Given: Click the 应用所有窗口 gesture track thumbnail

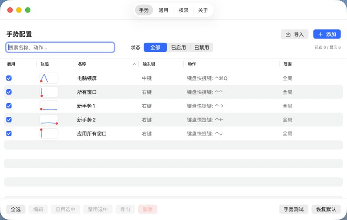Looking at the screenshot, I should tap(49, 133).
